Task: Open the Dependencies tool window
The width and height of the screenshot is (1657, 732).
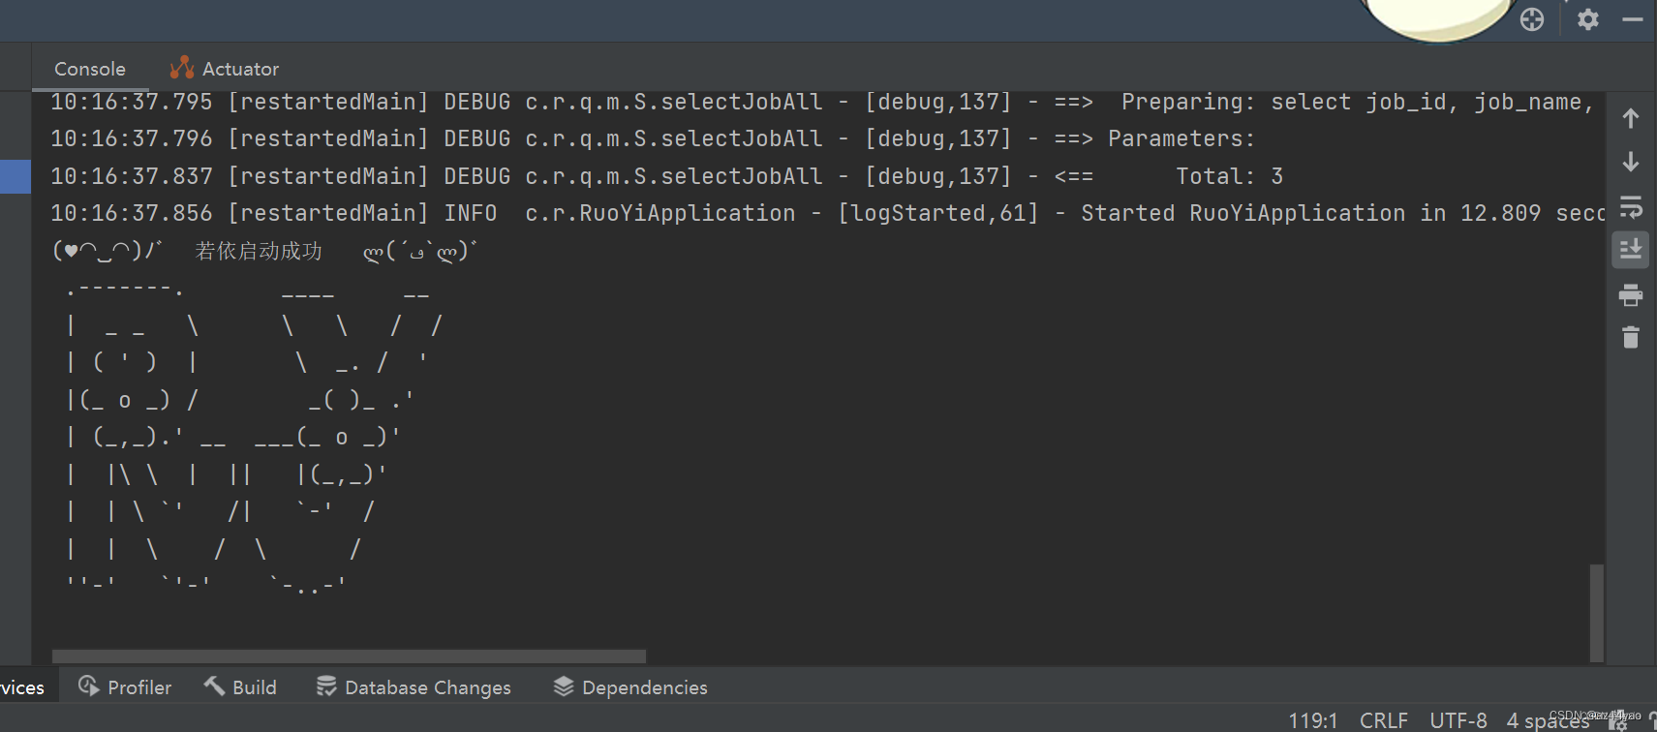Action: (630, 687)
